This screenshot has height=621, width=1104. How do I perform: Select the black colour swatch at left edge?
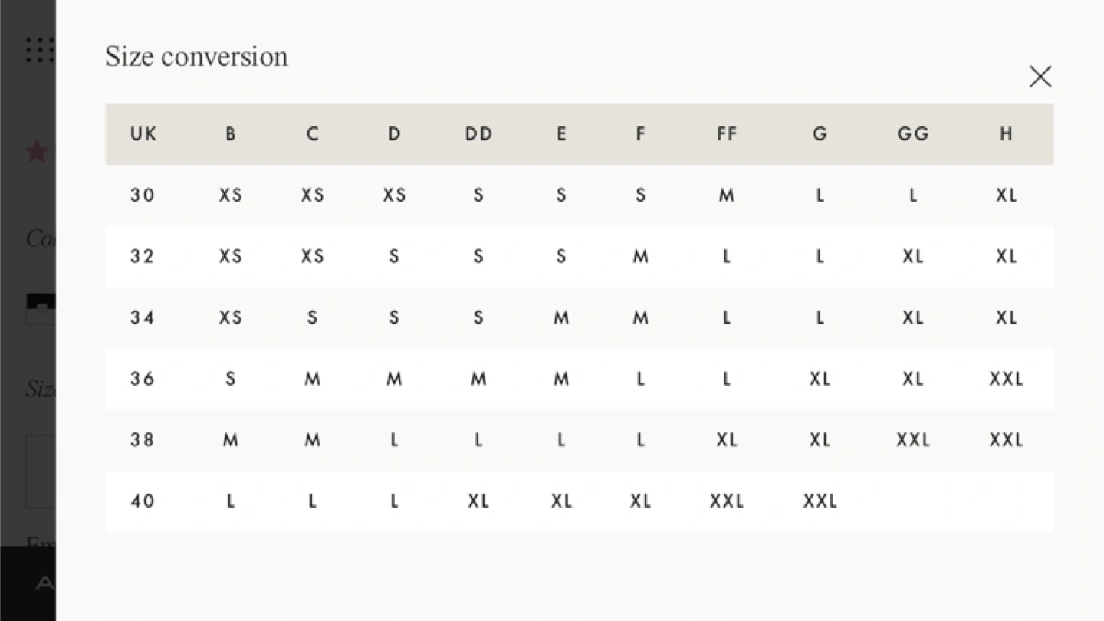41,307
